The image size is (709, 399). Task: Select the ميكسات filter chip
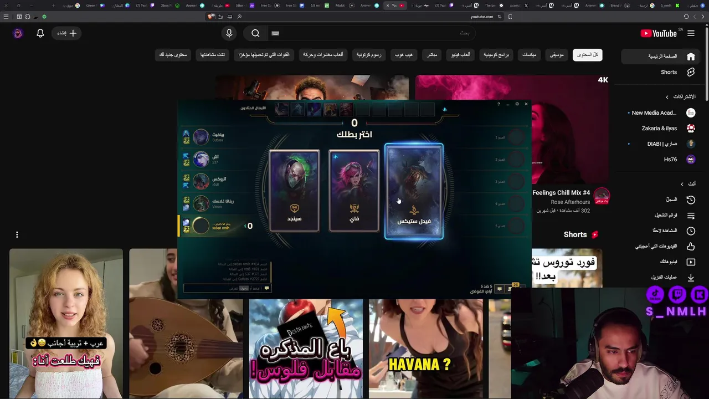click(x=529, y=55)
